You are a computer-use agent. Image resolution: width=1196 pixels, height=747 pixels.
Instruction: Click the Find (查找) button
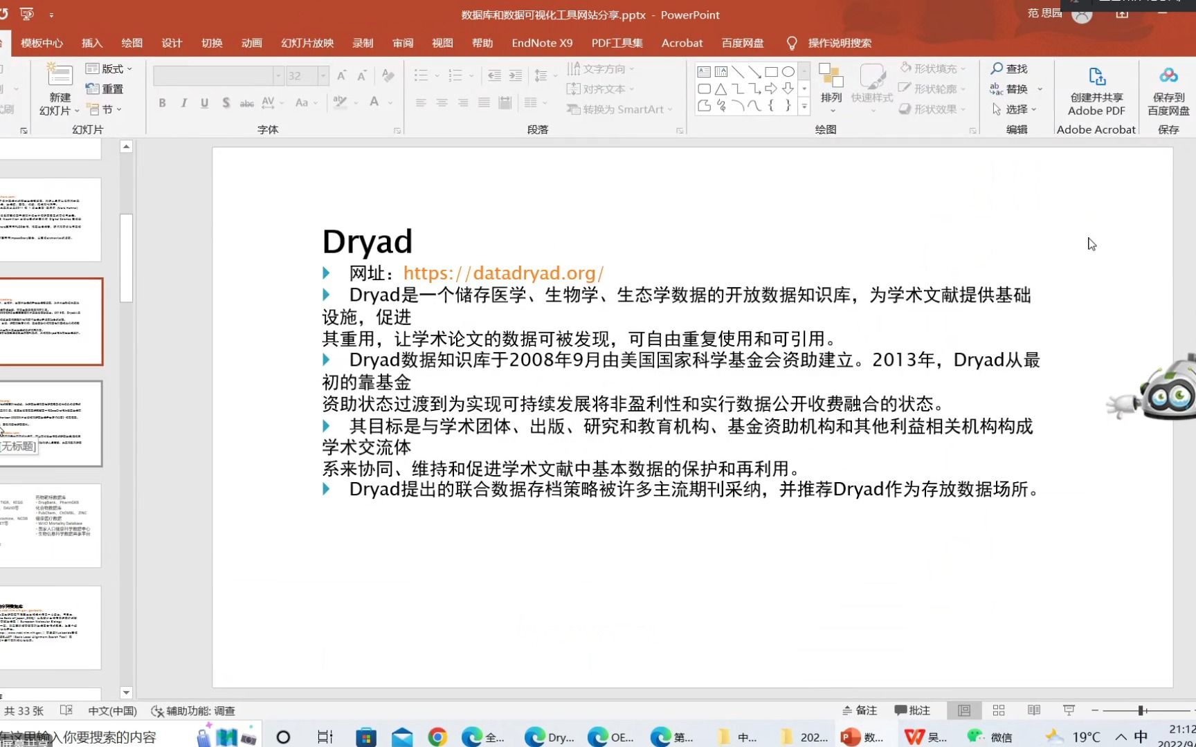(1009, 68)
